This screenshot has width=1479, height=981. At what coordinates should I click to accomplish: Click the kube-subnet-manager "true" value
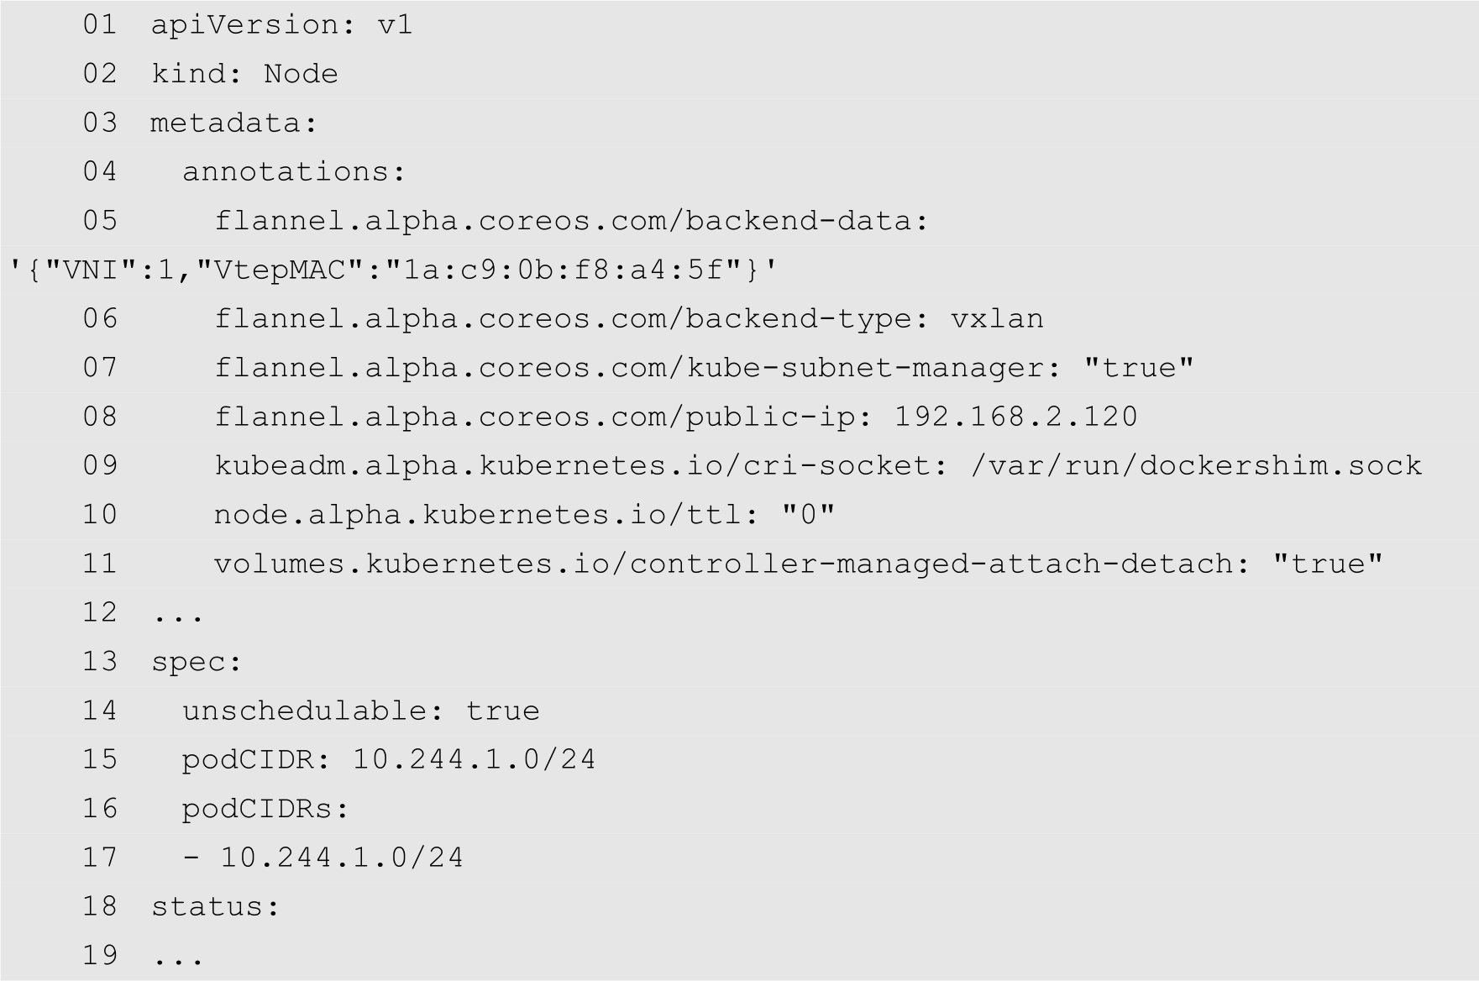click(1139, 368)
